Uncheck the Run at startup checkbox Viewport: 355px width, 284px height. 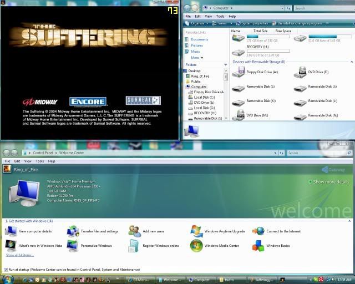(5, 270)
